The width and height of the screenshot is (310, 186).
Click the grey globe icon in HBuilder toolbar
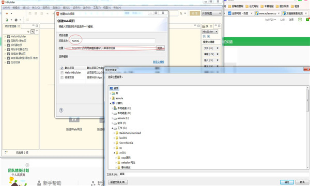[16, 20]
